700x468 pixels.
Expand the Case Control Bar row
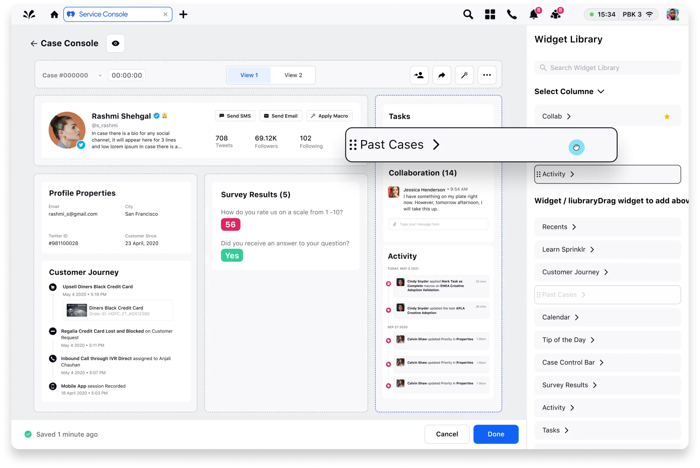(607, 363)
